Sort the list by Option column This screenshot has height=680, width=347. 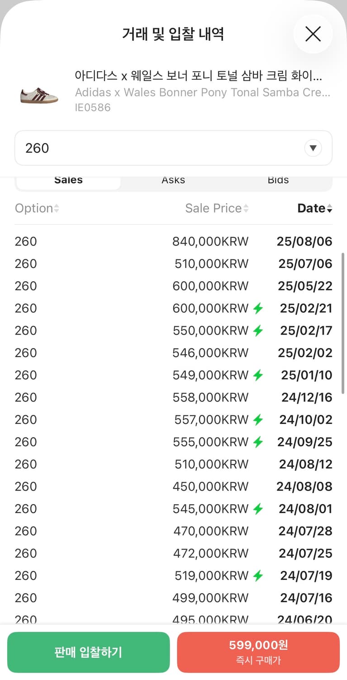coord(37,209)
